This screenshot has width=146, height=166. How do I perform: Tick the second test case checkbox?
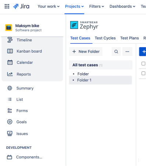coord(143,73)
